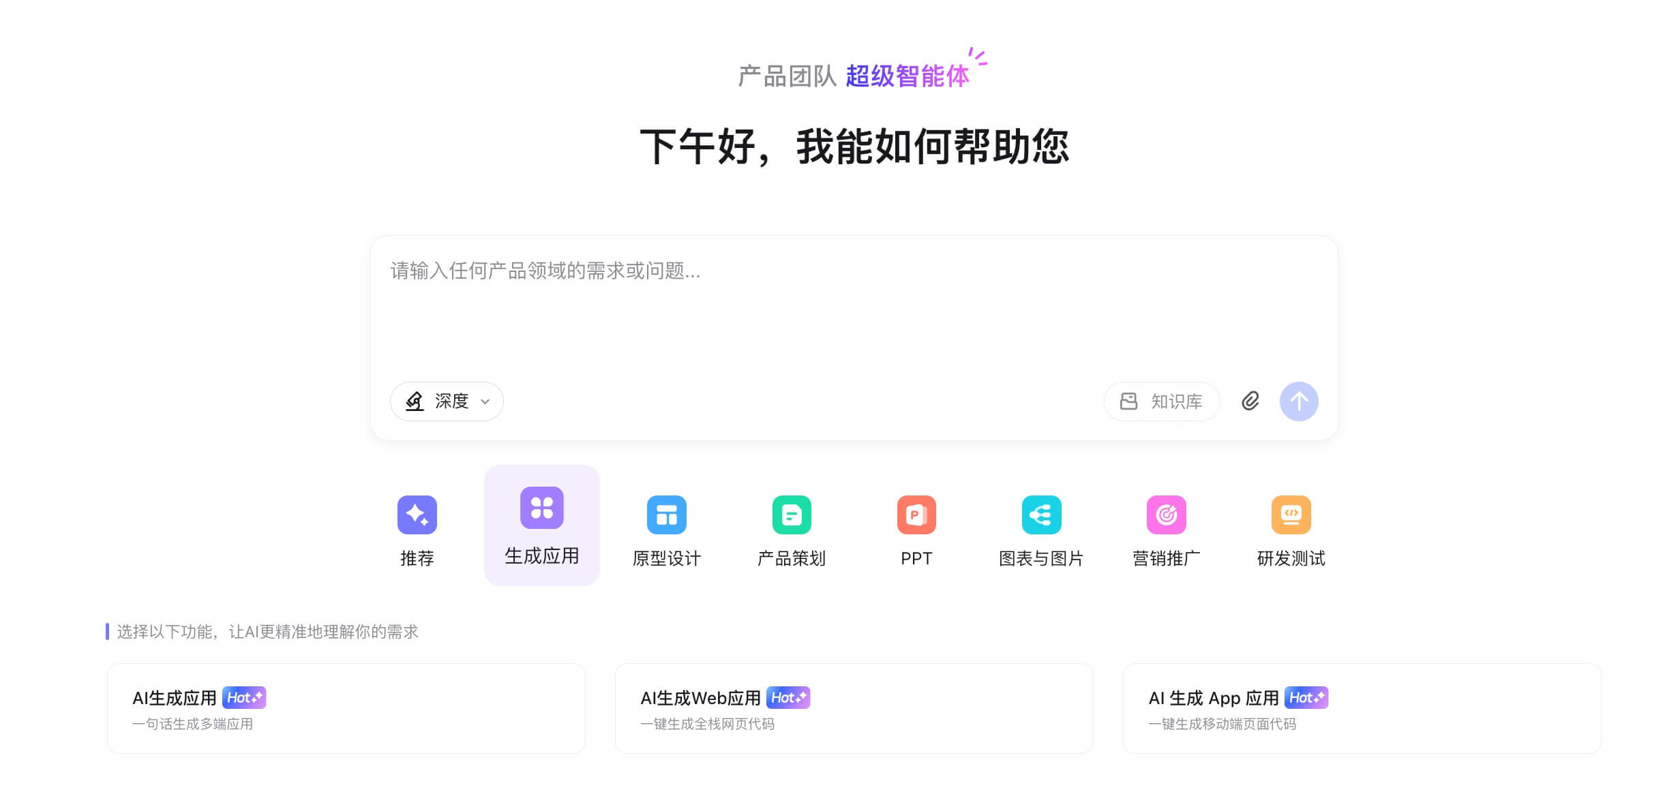Click the 推荐 tab label

(x=417, y=558)
